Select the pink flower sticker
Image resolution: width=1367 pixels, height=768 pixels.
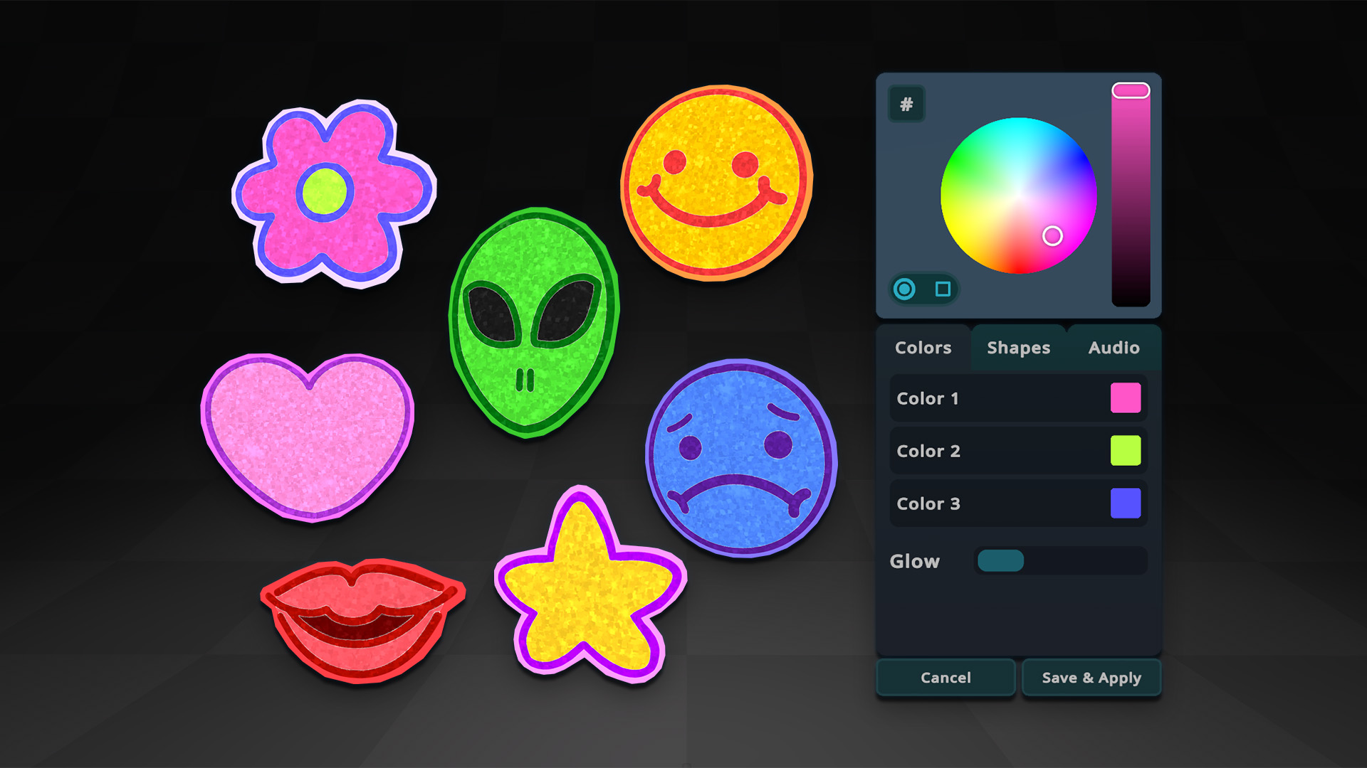pos(334,193)
